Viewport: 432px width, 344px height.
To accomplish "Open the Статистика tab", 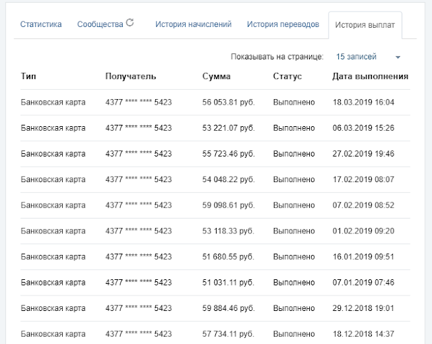I will click(40, 24).
